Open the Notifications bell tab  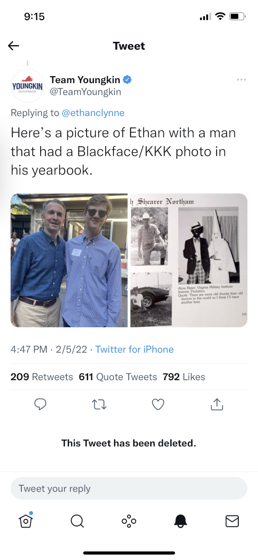pos(180,521)
